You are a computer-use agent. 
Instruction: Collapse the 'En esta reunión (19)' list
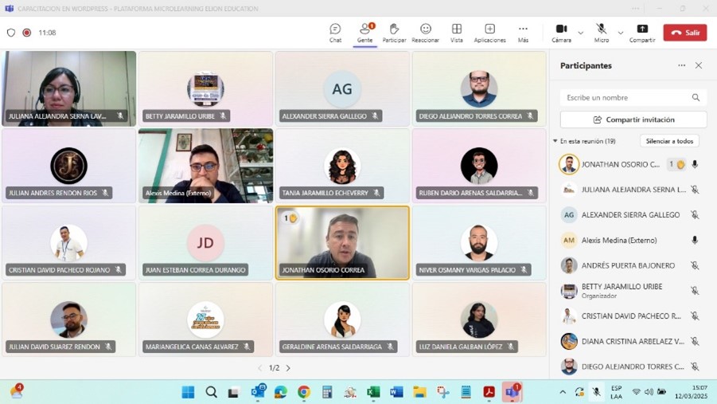pos(555,141)
